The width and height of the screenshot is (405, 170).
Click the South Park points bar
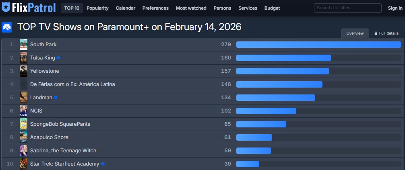[318, 45]
